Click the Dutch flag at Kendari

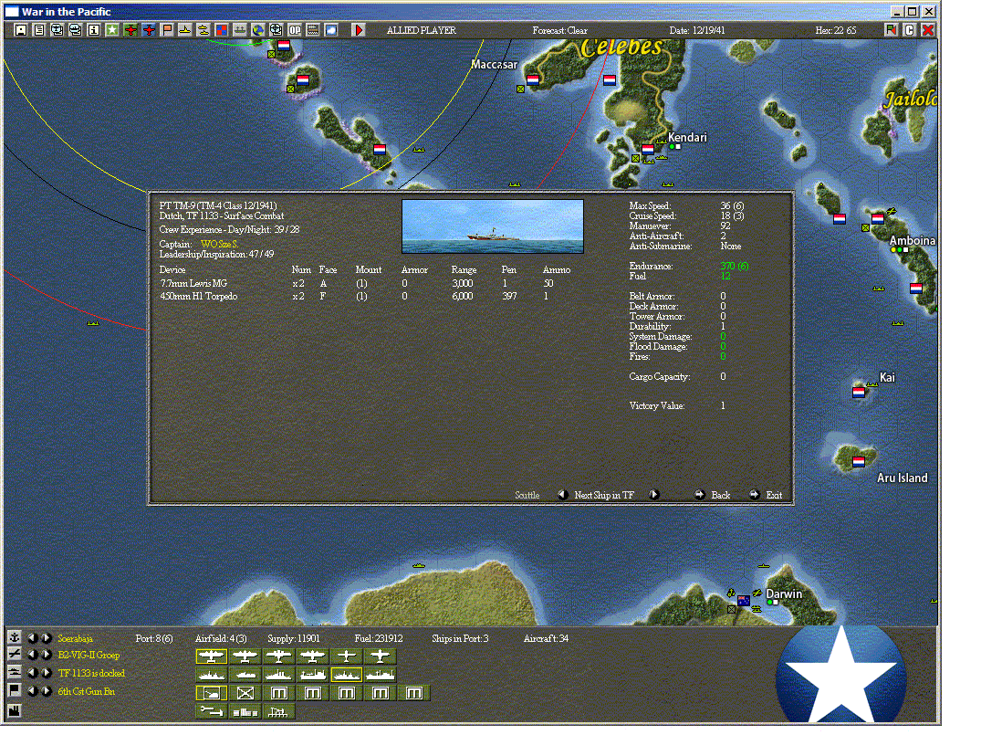648,149
